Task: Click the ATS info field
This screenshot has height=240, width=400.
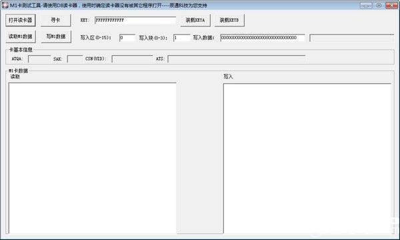Action: pyautogui.click(x=237, y=59)
